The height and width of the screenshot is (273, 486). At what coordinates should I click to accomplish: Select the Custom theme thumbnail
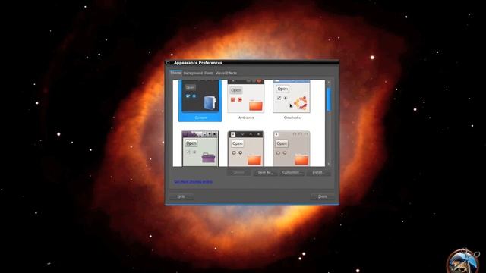200,100
